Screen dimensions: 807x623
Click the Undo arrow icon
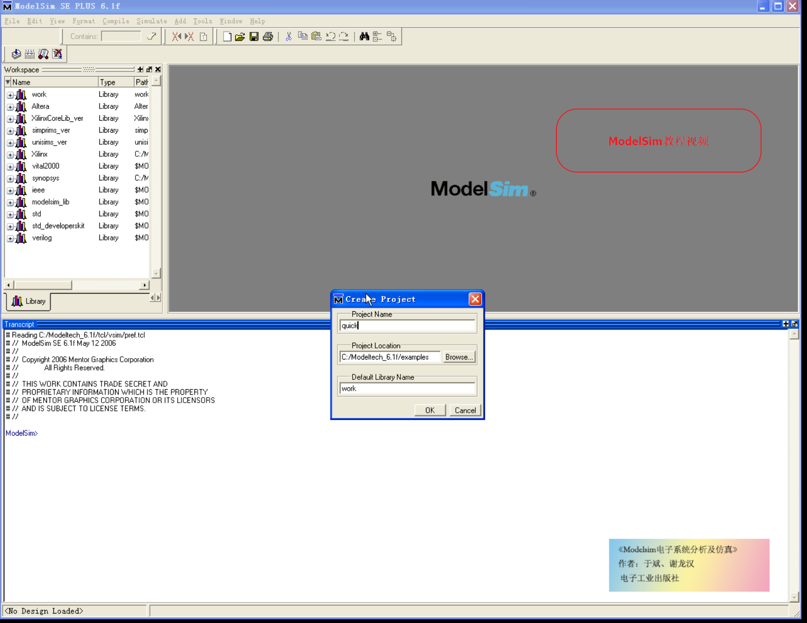[x=330, y=36]
